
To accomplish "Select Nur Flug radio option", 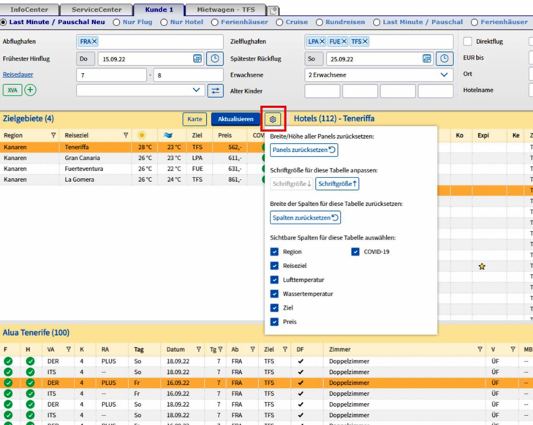I will 116,23.
